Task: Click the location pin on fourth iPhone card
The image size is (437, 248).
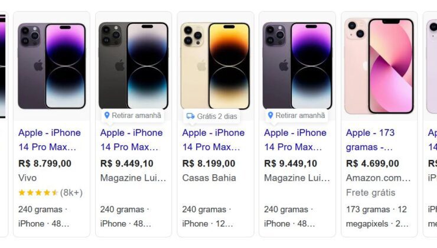Action: pyautogui.click(x=270, y=115)
